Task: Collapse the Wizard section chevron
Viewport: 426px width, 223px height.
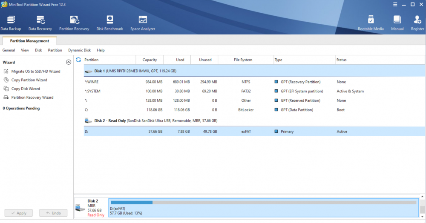Action: tap(69, 62)
